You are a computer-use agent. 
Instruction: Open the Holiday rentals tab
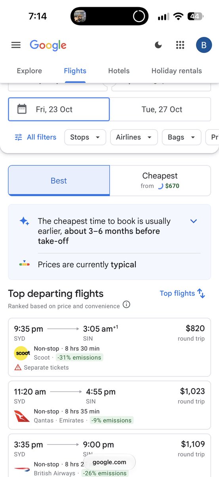[x=177, y=71]
